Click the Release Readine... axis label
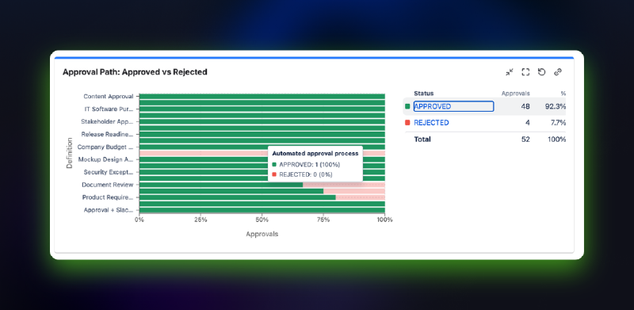Image resolution: width=634 pixels, height=310 pixels. point(107,134)
